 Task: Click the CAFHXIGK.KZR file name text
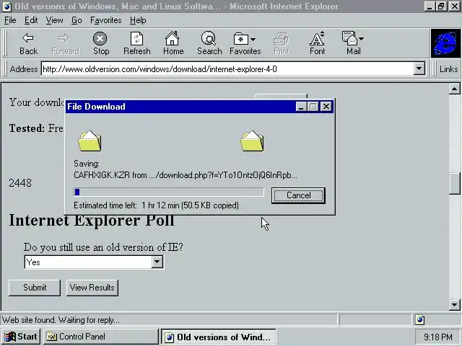click(102, 175)
